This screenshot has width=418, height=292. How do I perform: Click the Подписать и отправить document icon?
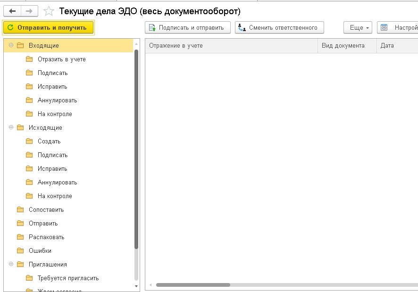[x=152, y=27]
